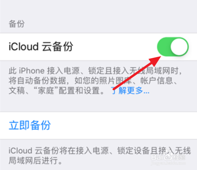Click footer note about 局域网后进行
197x170 pixels.
click(x=35, y=161)
